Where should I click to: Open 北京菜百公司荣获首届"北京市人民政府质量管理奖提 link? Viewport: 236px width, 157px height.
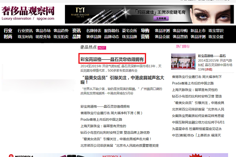coord(120,146)
